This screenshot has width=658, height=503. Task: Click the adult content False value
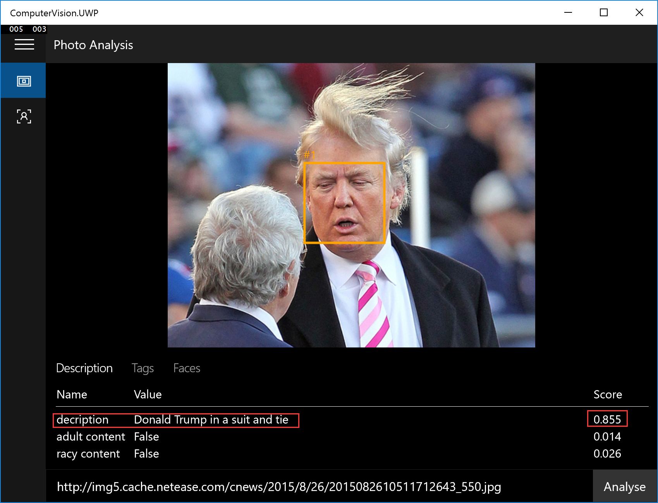click(x=146, y=436)
